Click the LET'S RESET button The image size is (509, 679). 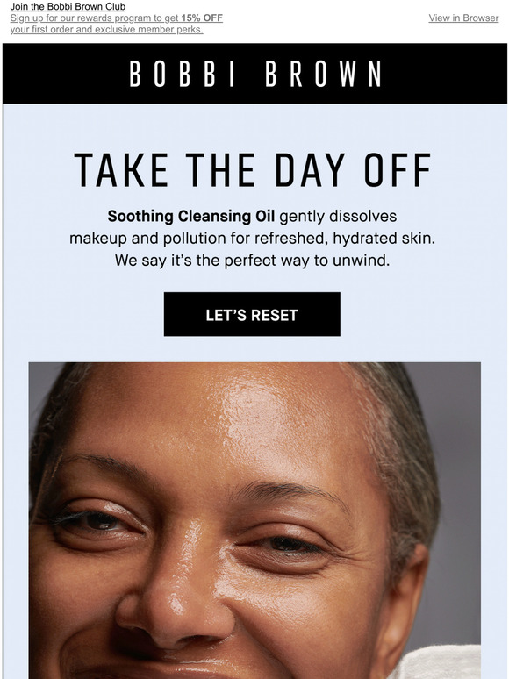click(252, 314)
